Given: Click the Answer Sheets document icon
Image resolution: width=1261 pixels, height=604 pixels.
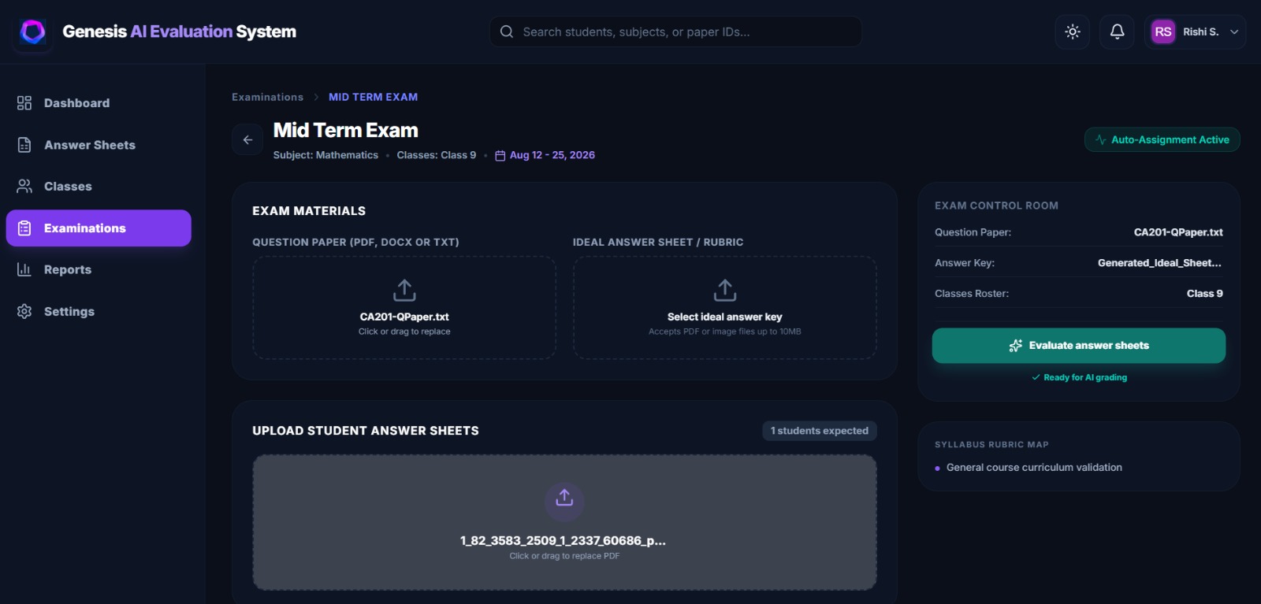Looking at the screenshot, I should [24, 145].
